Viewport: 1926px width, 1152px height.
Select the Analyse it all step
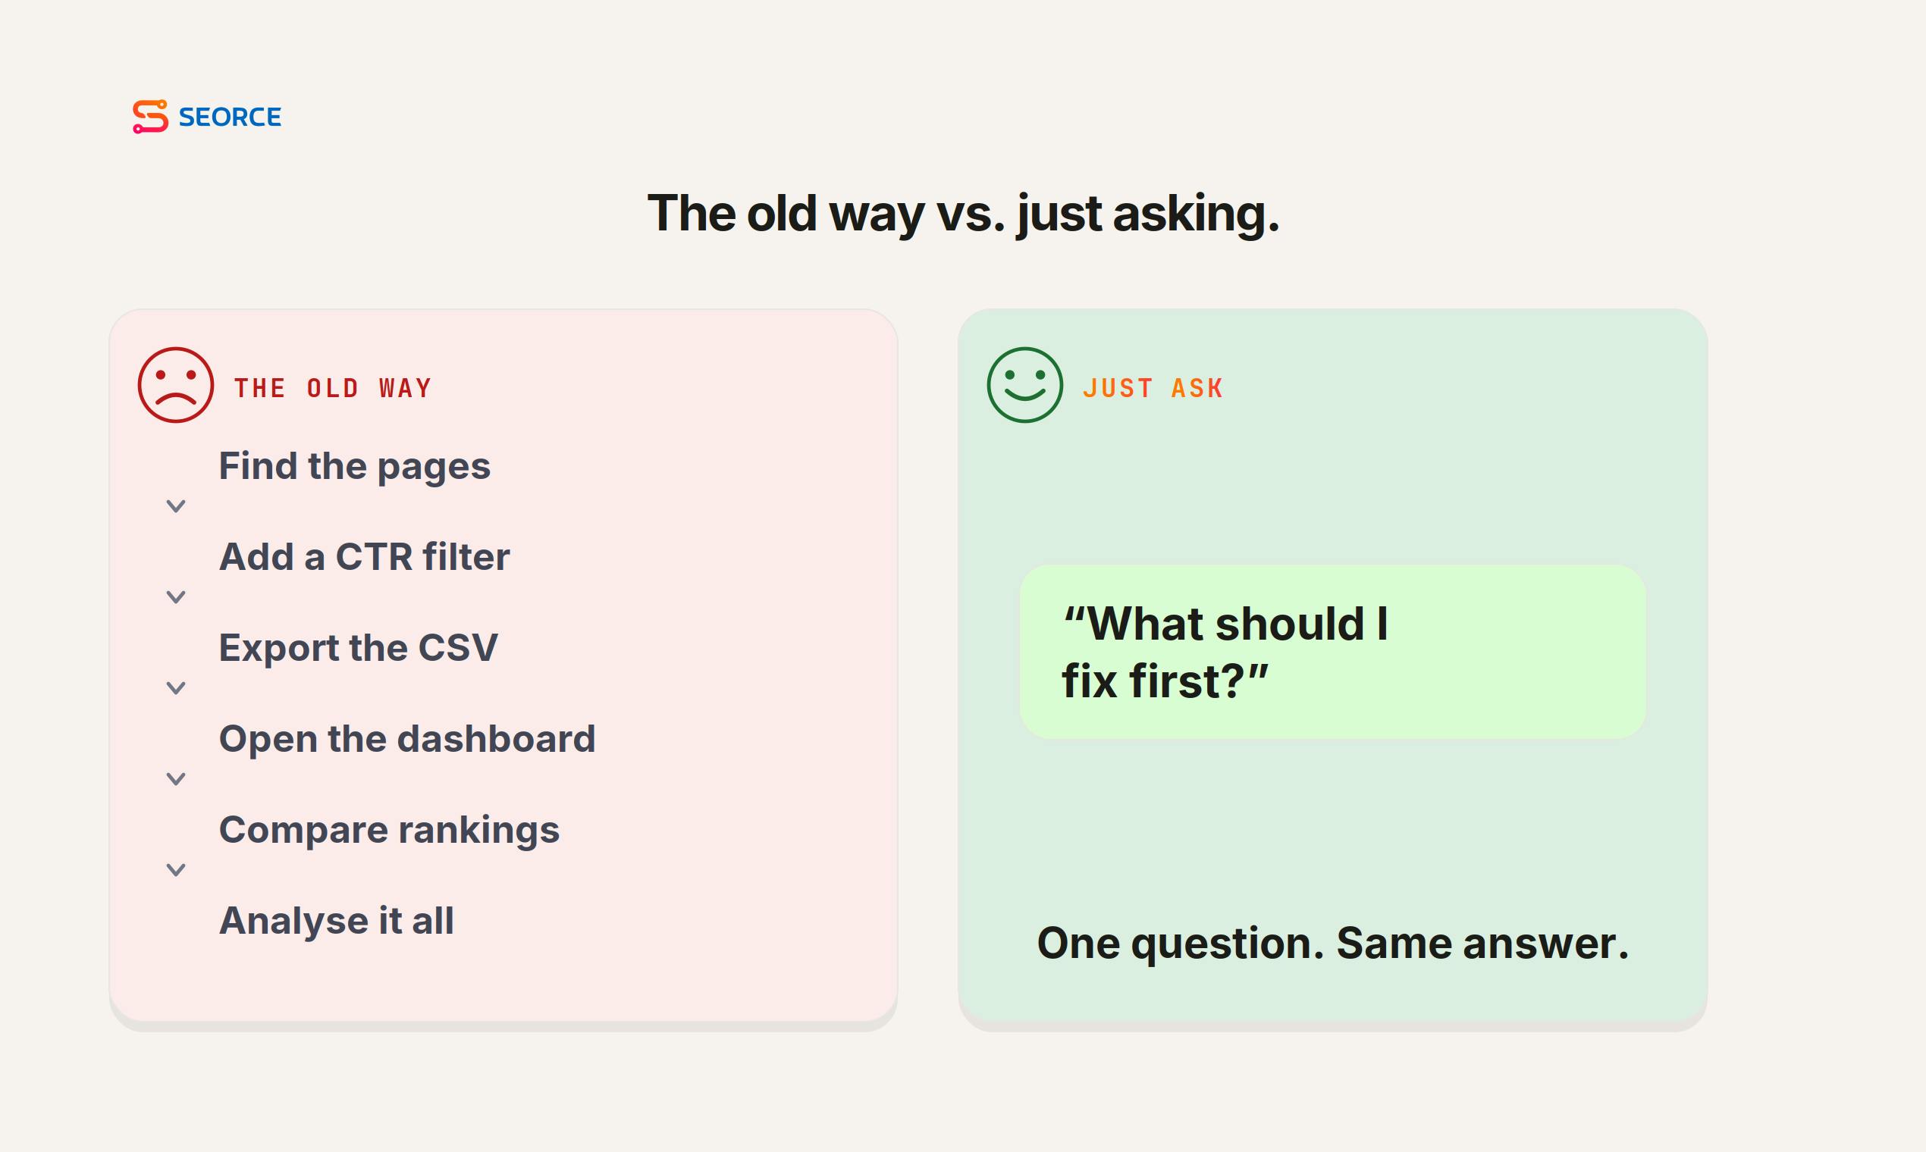click(x=336, y=922)
